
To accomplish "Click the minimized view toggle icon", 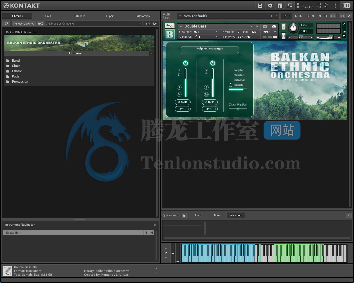I will click(290, 6).
